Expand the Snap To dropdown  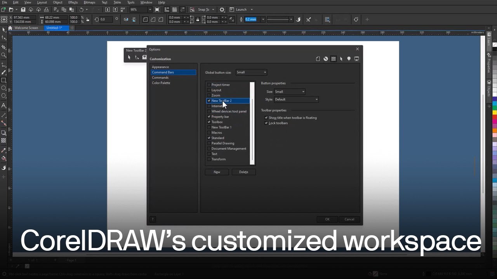point(213,9)
